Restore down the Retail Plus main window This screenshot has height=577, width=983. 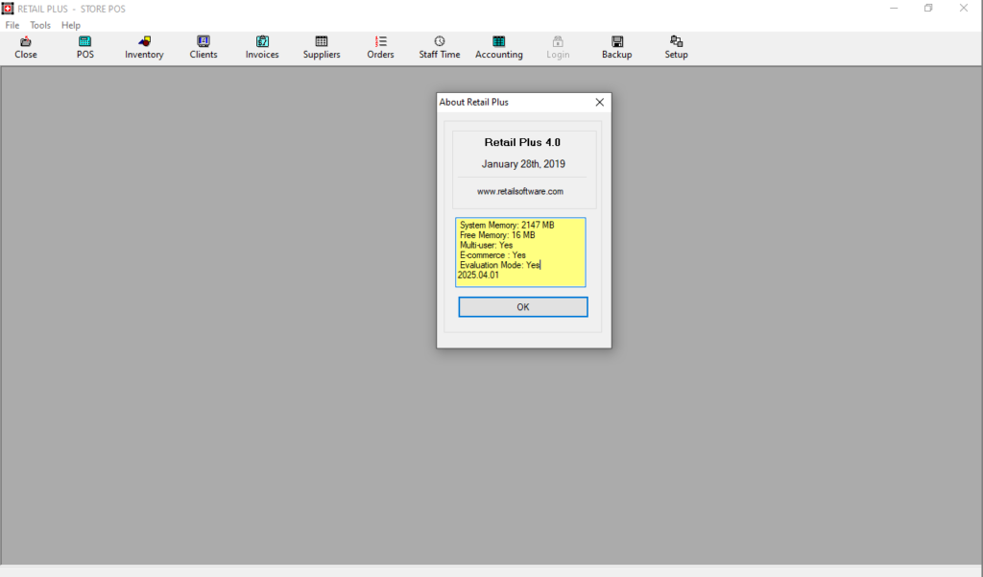click(x=928, y=8)
